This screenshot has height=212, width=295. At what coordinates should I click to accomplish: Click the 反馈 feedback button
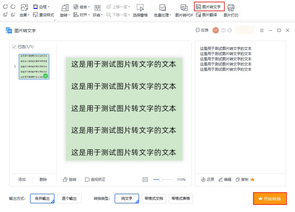pos(202,30)
